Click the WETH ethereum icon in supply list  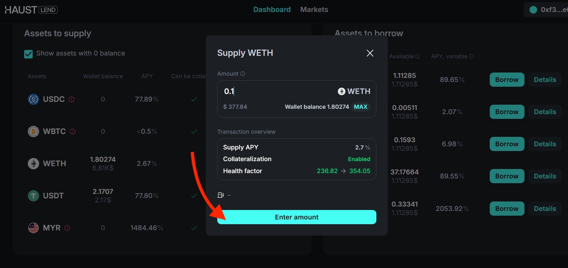click(33, 164)
